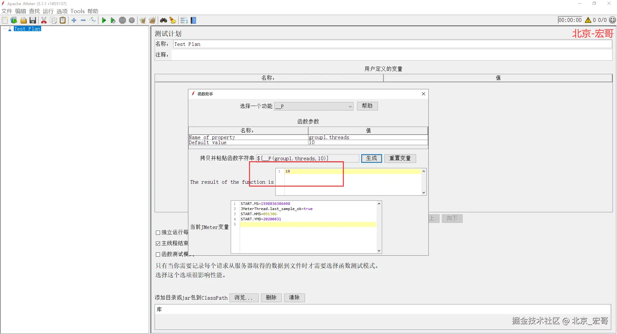Click Start no pauses icon
Image resolution: width=617 pixels, height=334 pixels.
(113, 20)
